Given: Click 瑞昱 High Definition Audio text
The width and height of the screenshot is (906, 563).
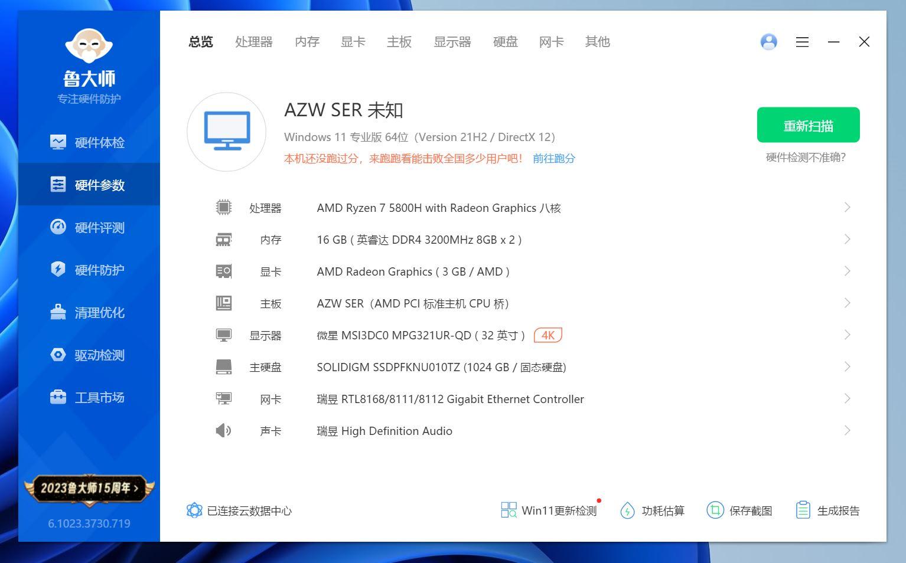Looking at the screenshot, I should (x=384, y=431).
